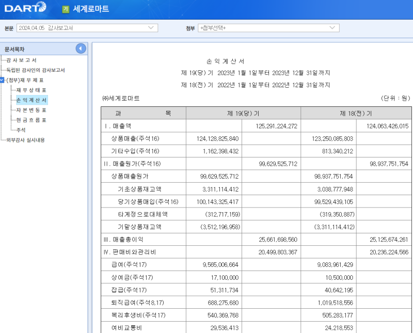
Task: Click 기말상품재고액 row label
Action: tap(139, 227)
